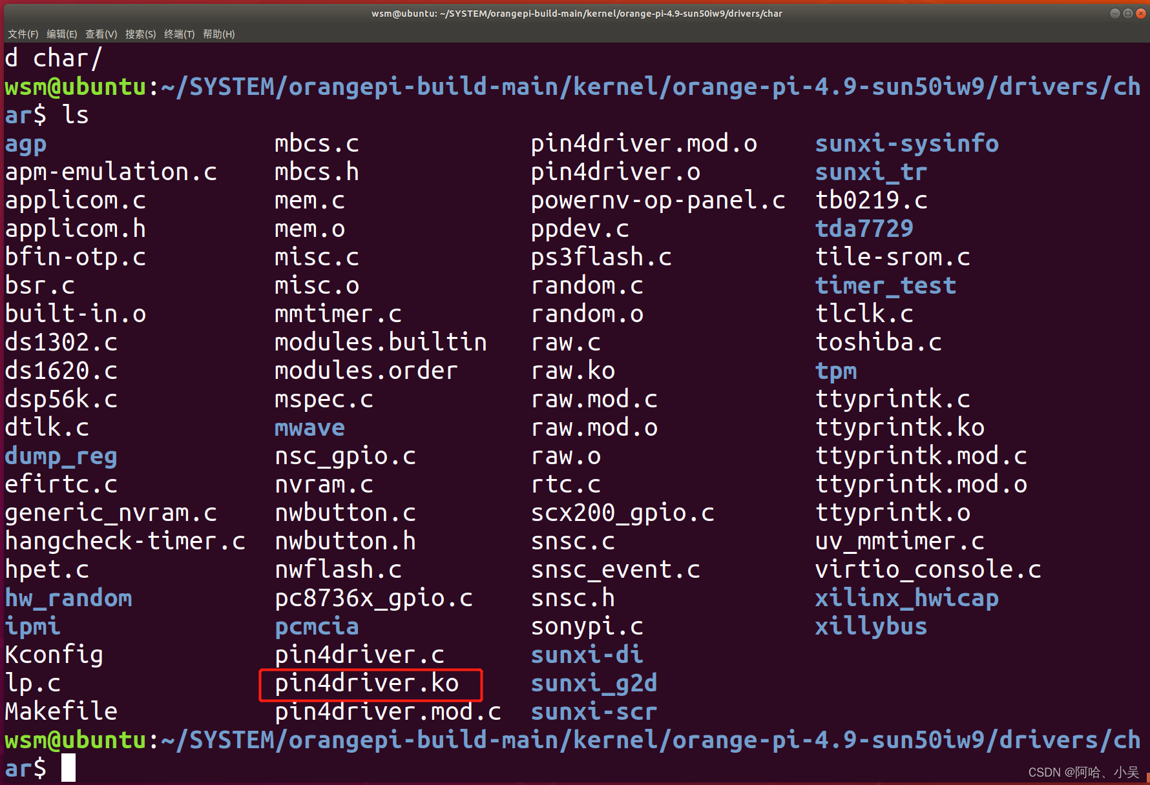Image resolution: width=1150 pixels, height=785 pixels.
Task: Click the modules.builtin file name
Action: pos(381,343)
